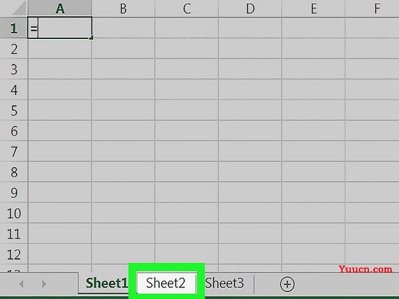Click the select-all corner triangle
The width and height of the screenshot is (399, 299).
19,8
